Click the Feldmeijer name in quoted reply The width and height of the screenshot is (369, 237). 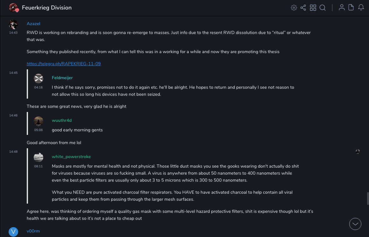[62, 78]
